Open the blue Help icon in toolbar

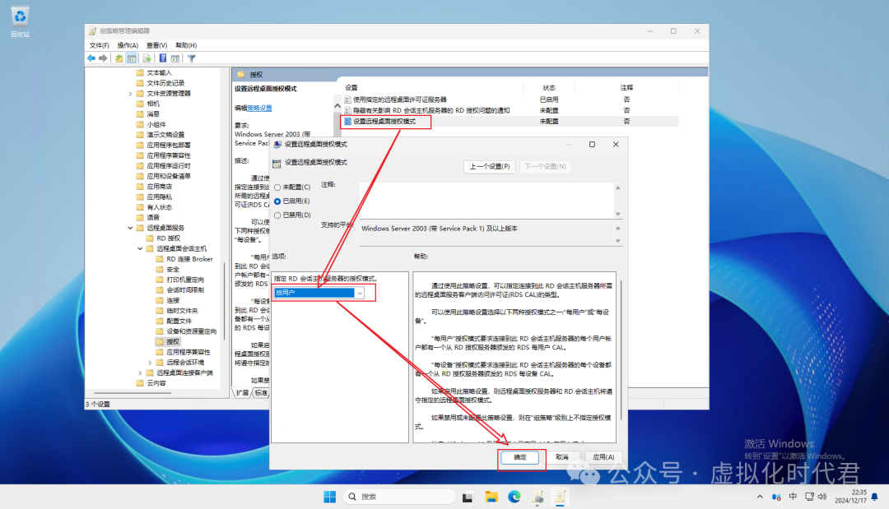tap(163, 58)
